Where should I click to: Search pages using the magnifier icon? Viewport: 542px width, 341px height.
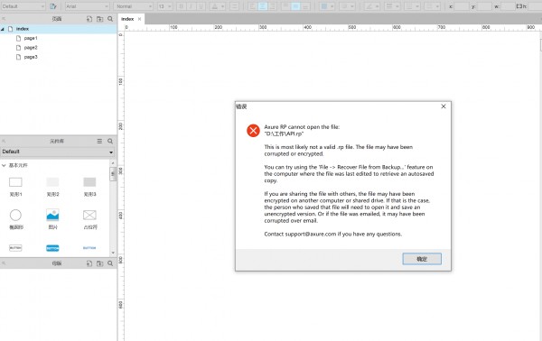(x=110, y=19)
